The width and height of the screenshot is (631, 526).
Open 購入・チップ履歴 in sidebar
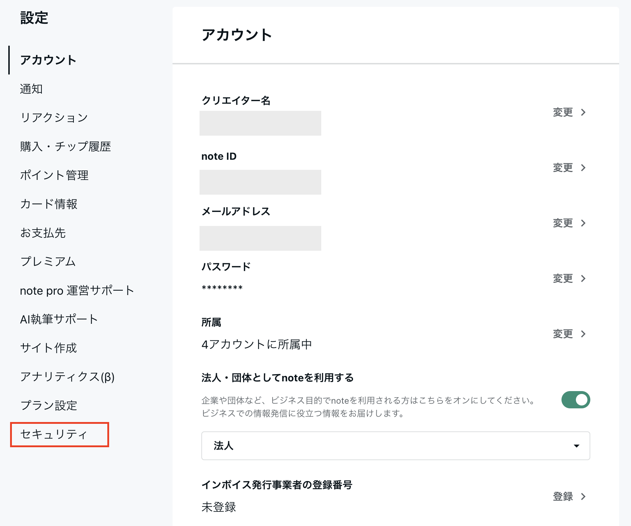tap(66, 146)
